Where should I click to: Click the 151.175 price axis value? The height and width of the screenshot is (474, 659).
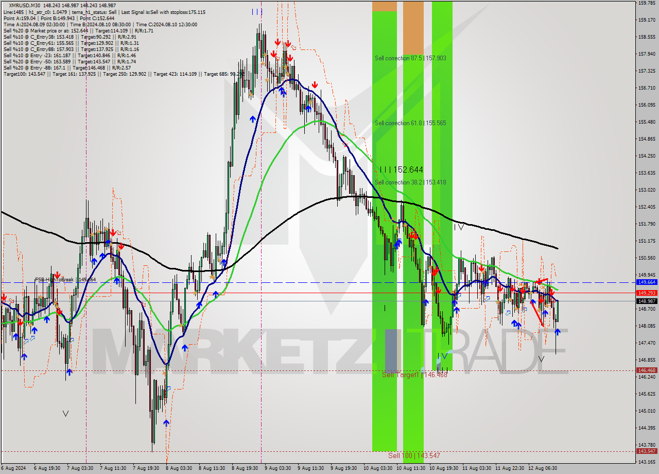(647, 241)
